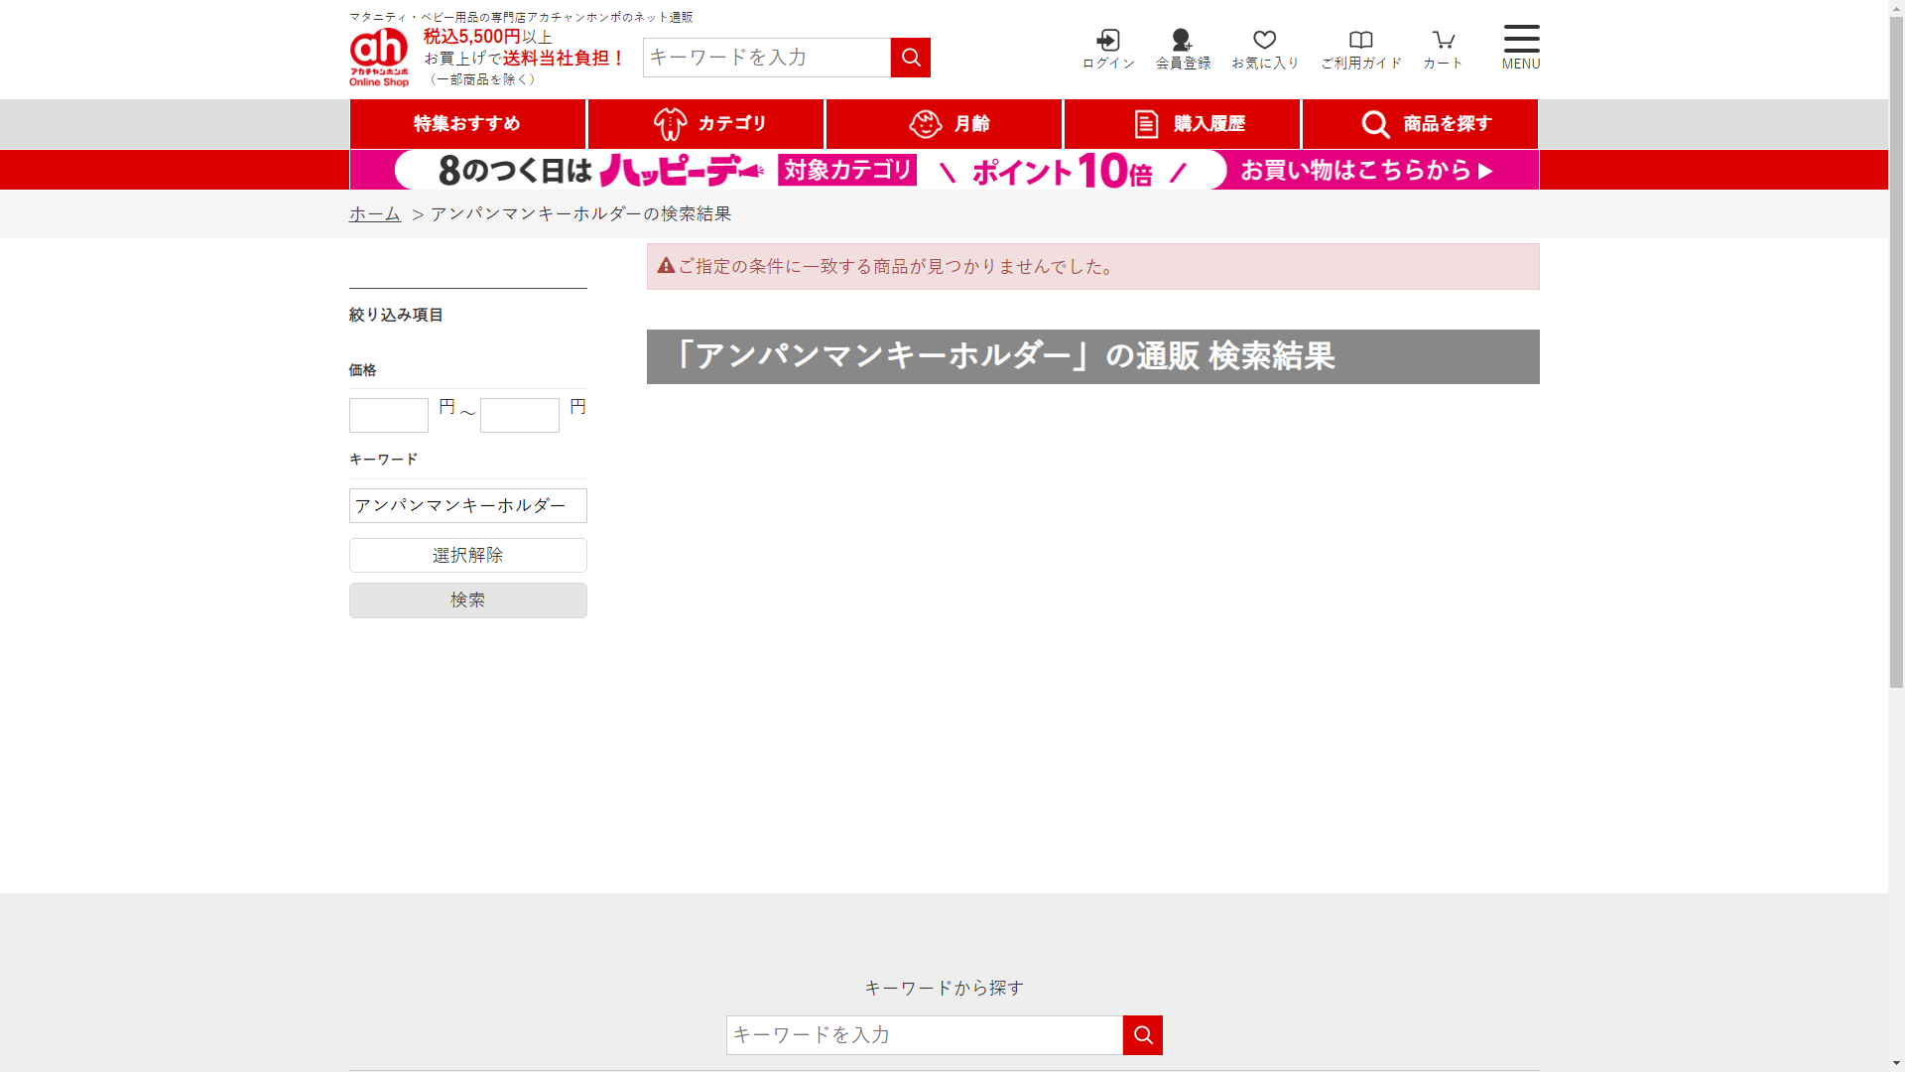Open the 月齢 navigation menu
The height and width of the screenshot is (1072, 1905).
pos(944,124)
